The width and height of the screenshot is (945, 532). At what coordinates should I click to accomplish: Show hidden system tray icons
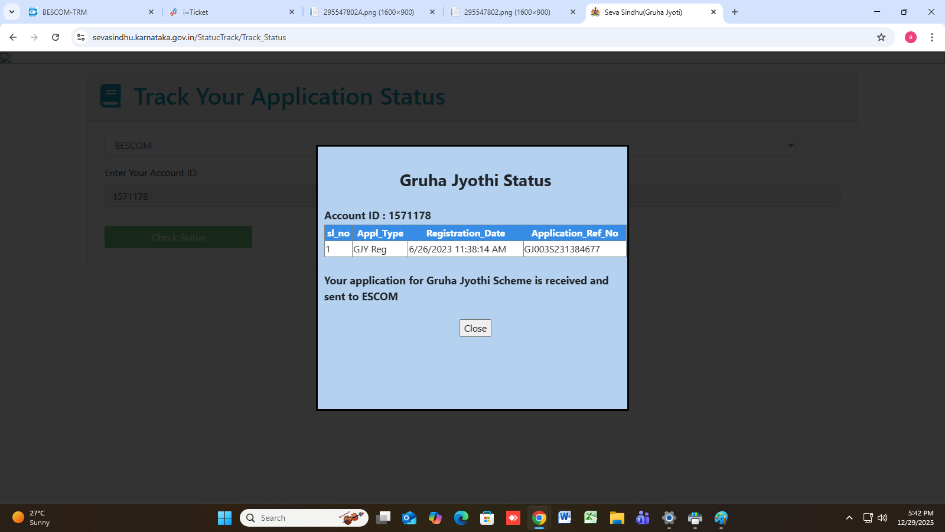849,518
